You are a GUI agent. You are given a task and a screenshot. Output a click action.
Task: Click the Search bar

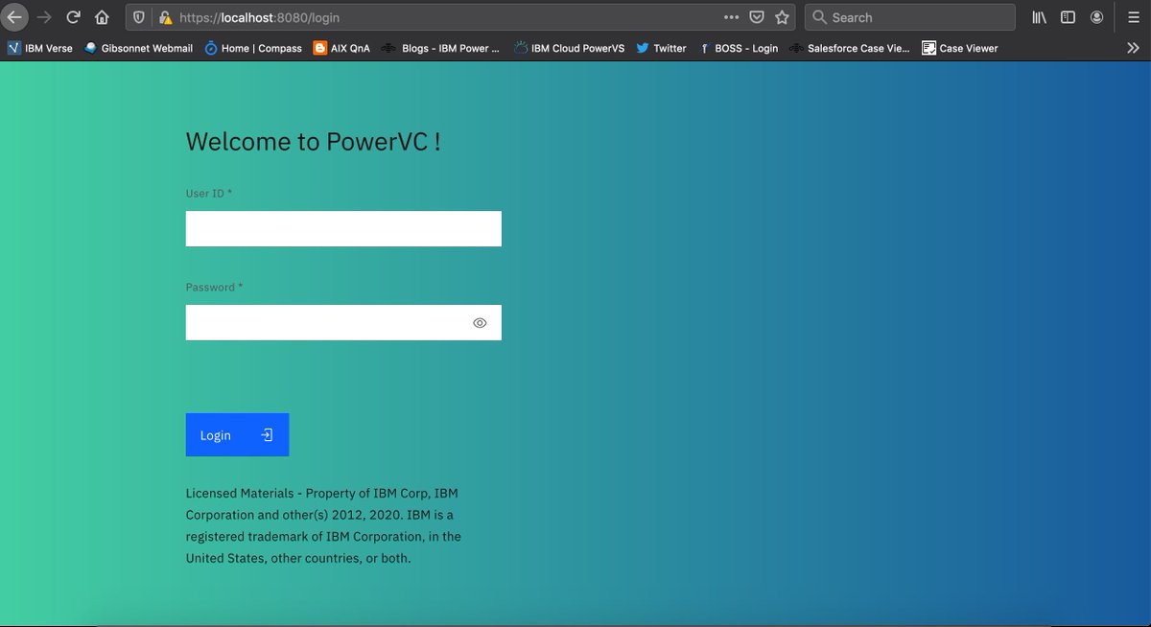pyautogui.click(x=909, y=16)
